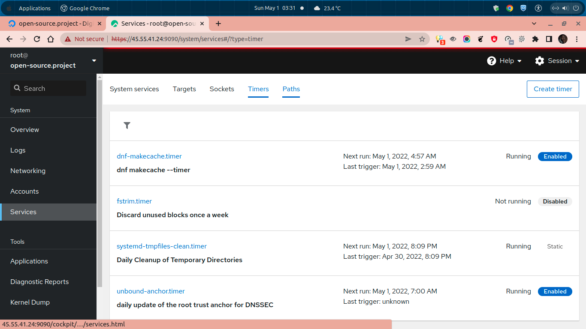Image resolution: width=586 pixels, height=329 pixels.
Task: Open the Applications menu in top panel
Action: pyautogui.click(x=35, y=8)
